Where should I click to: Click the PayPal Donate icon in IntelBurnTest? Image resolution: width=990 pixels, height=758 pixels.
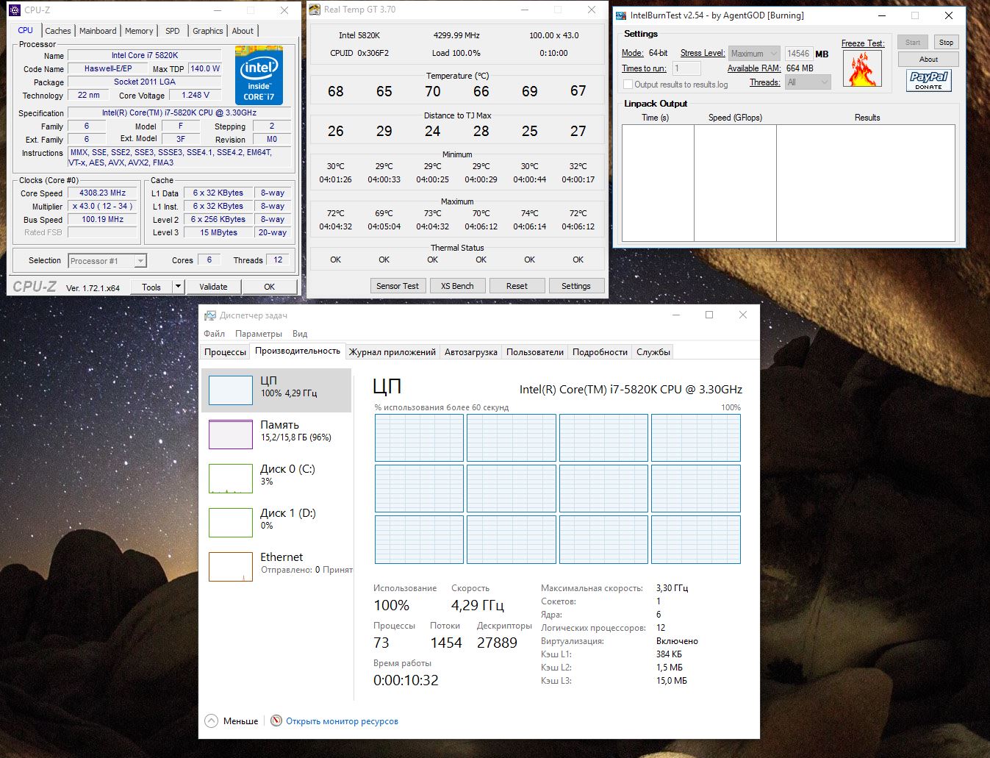928,80
